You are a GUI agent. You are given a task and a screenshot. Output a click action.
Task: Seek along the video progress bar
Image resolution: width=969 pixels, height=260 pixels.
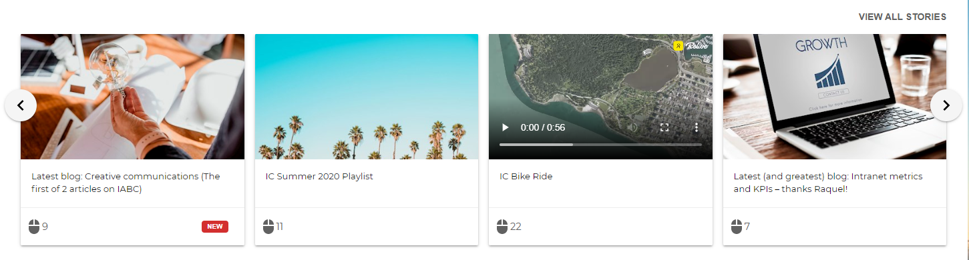click(600, 145)
